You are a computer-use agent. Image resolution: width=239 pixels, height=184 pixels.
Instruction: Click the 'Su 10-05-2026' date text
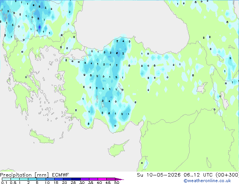[x=159, y=175]
